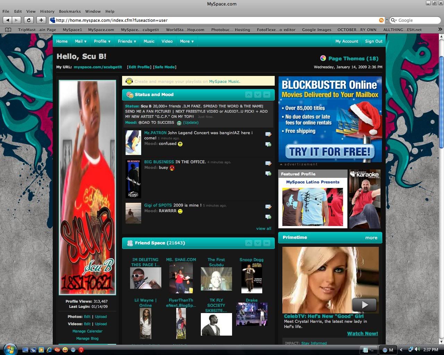This screenshot has height=355, width=444.
Task: Show hidden tray icons with the arrow
Action: (401, 350)
